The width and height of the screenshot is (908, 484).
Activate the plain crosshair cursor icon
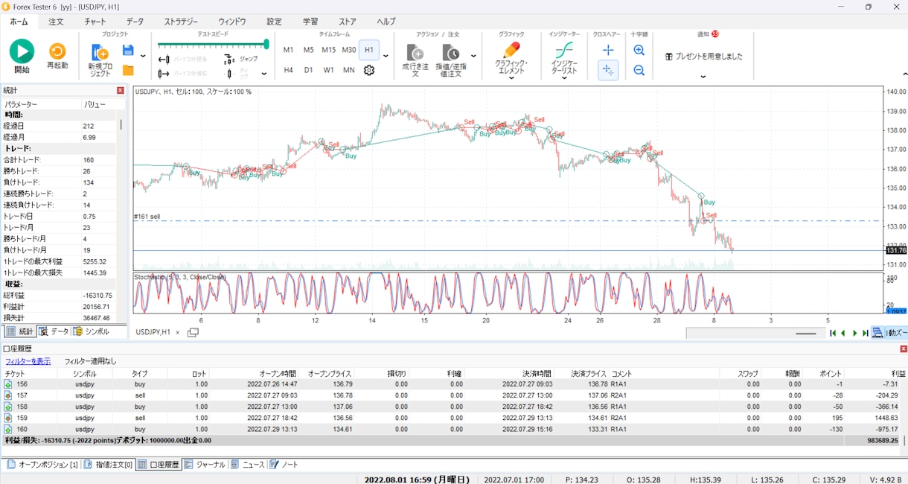(608, 50)
